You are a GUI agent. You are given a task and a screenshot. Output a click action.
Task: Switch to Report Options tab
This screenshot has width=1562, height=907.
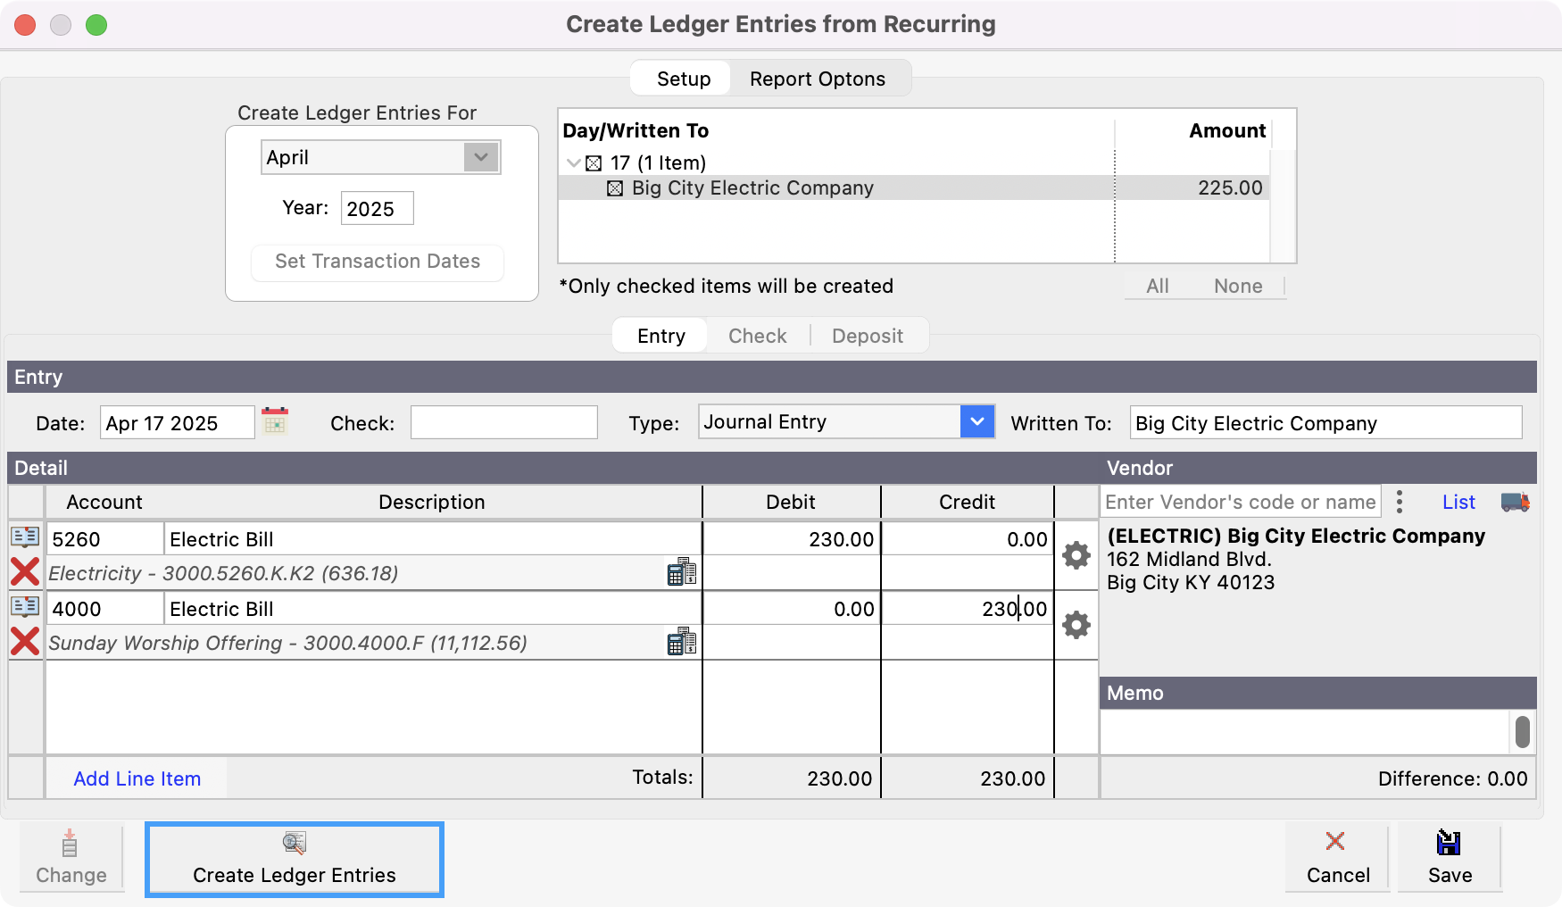pos(817,79)
